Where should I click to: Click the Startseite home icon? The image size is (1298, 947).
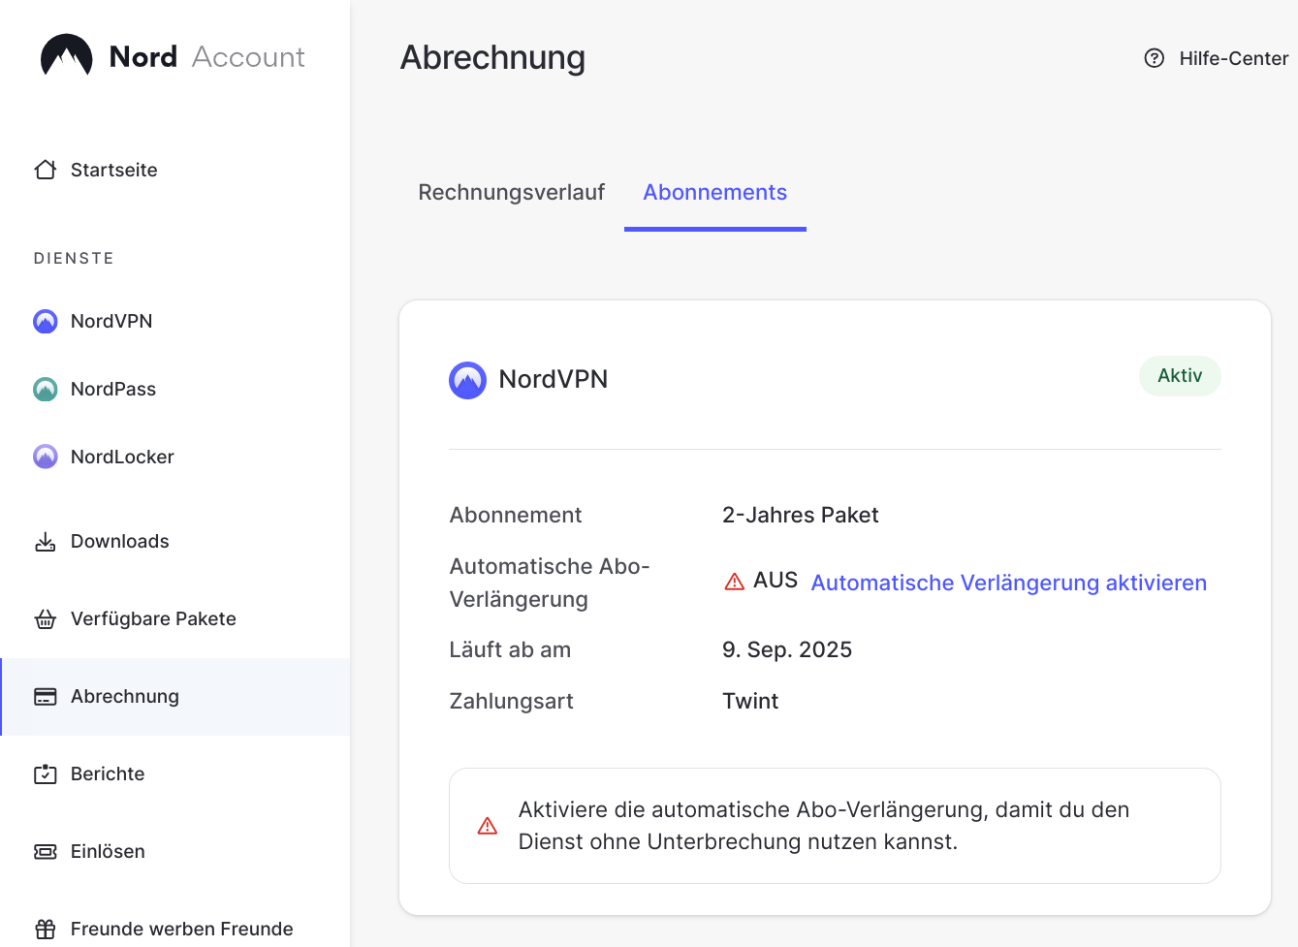tap(46, 170)
